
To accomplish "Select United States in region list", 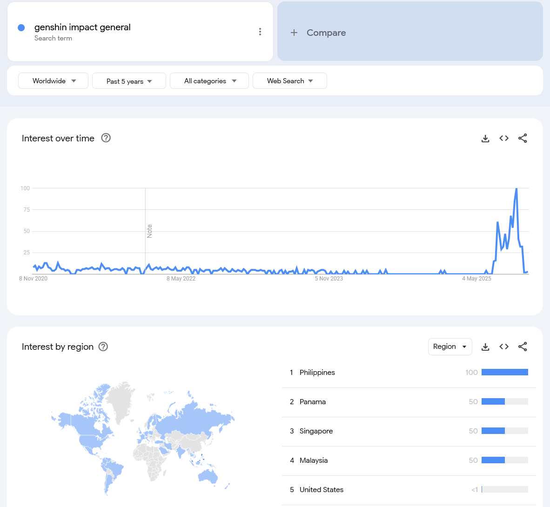I will pyautogui.click(x=409, y=490).
